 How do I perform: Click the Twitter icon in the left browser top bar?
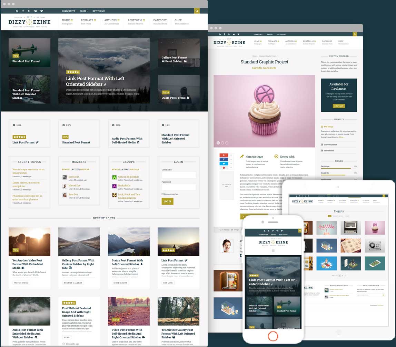(41, 11)
